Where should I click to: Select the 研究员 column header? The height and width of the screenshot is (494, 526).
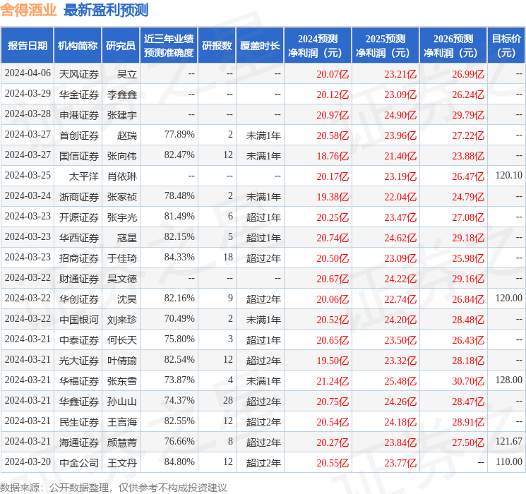121,46
